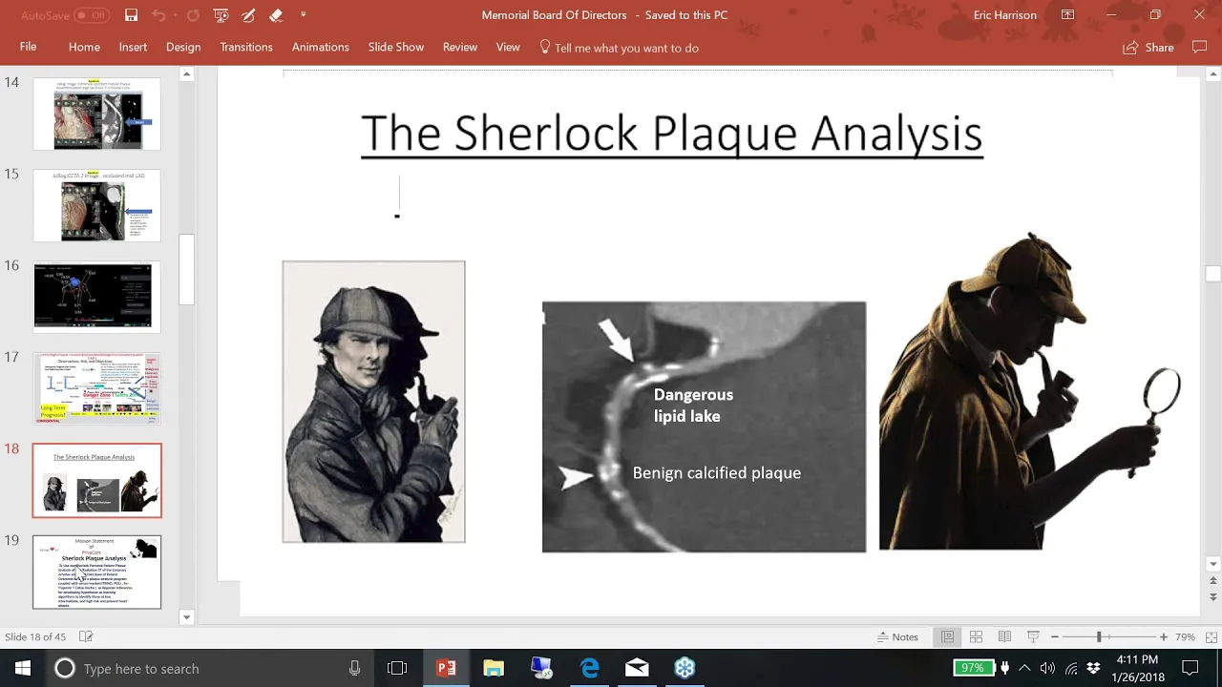The image size is (1222, 687).
Task: Click the Share button
Action: [x=1148, y=48]
